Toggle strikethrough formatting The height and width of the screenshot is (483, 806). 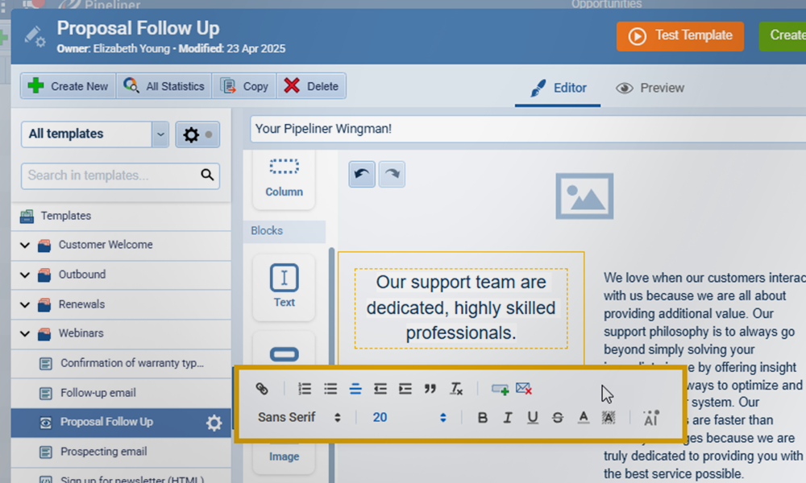click(558, 418)
